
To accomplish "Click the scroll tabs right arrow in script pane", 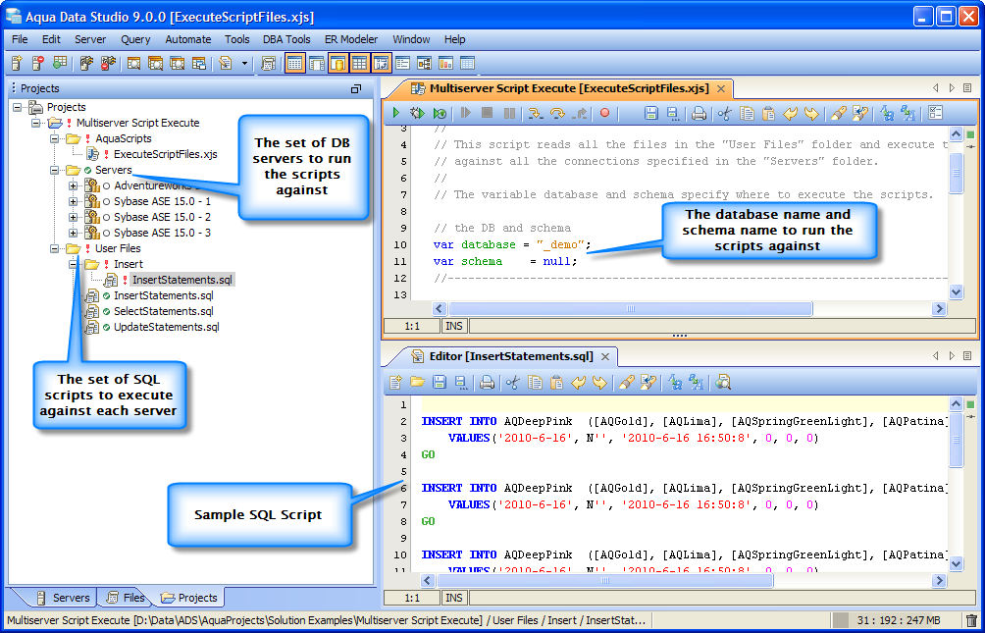I will click(x=952, y=88).
